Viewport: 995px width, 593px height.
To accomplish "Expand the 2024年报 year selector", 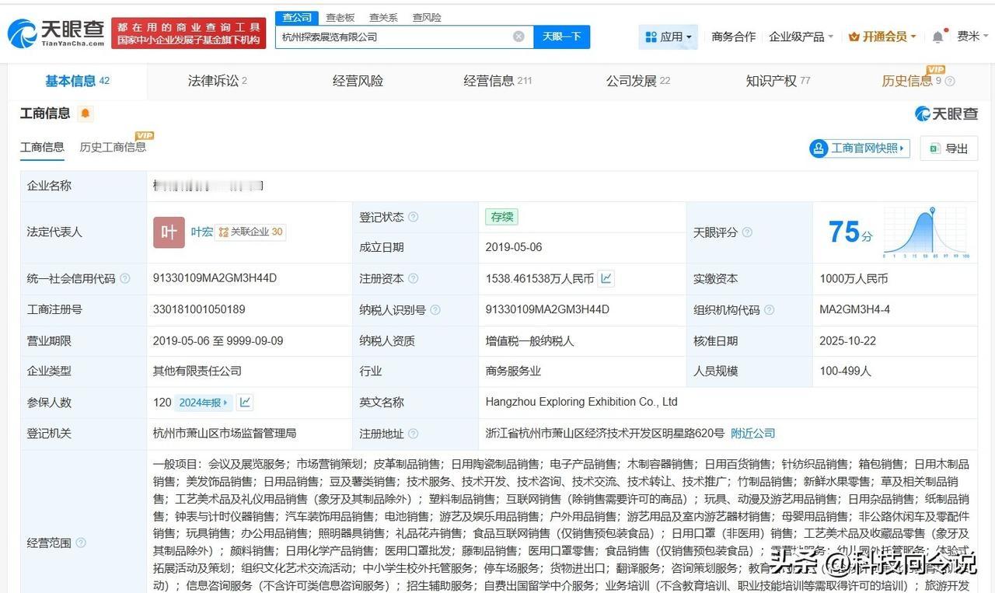I will [x=204, y=403].
